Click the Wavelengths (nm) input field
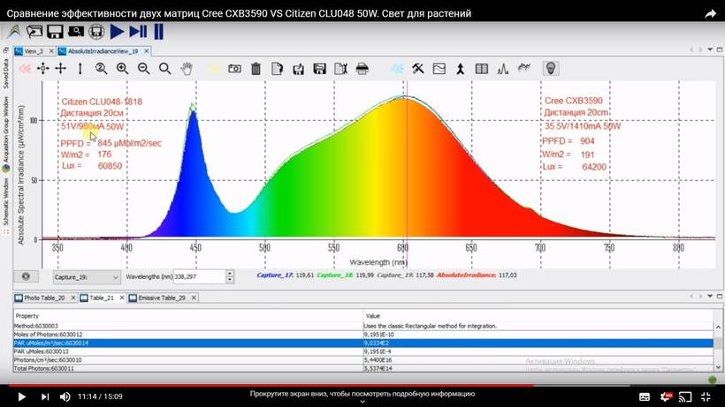The image size is (725, 407). click(199, 276)
